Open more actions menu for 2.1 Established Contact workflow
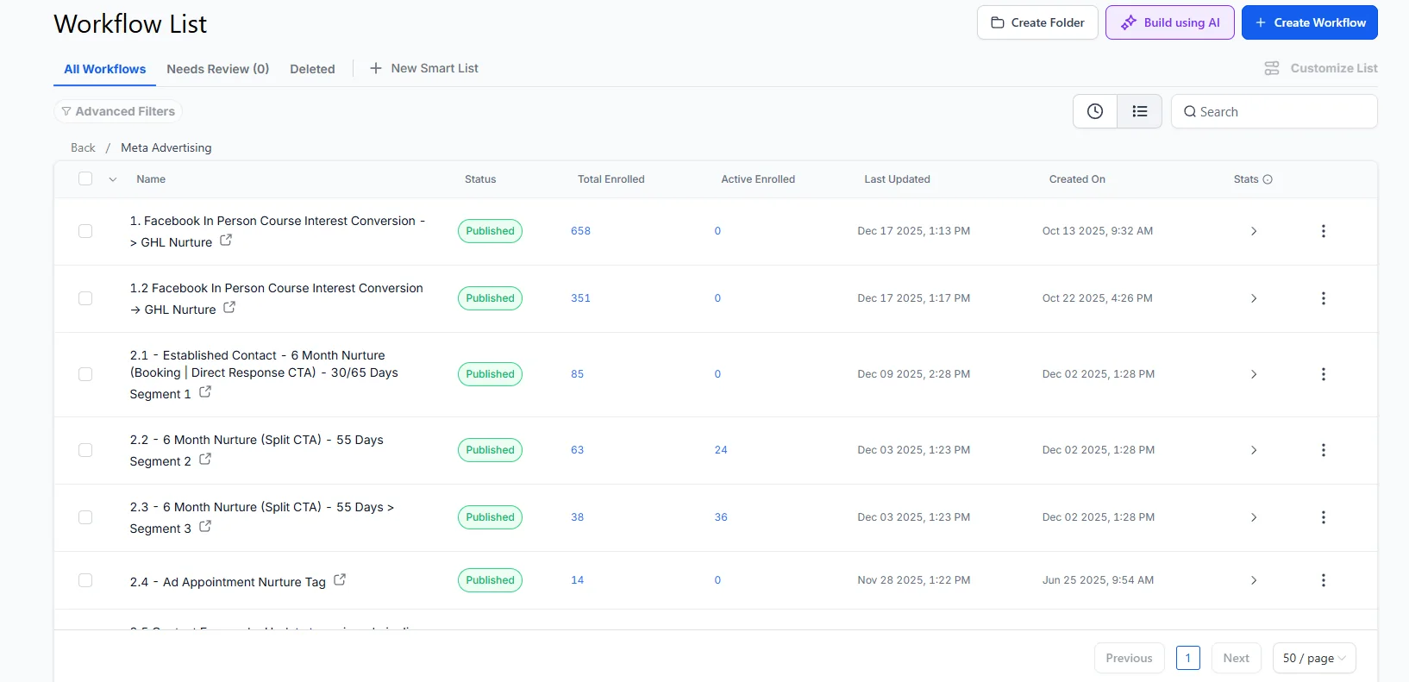This screenshot has width=1409, height=682. pyautogui.click(x=1324, y=374)
